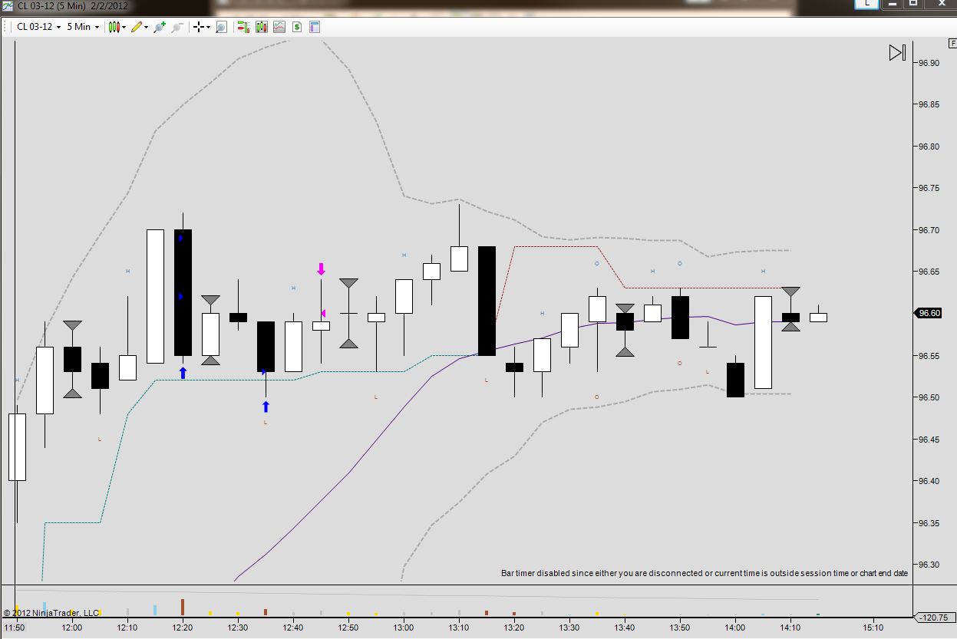Click the zoom out icon
The height and width of the screenshot is (639, 957).
click(177, 27)
